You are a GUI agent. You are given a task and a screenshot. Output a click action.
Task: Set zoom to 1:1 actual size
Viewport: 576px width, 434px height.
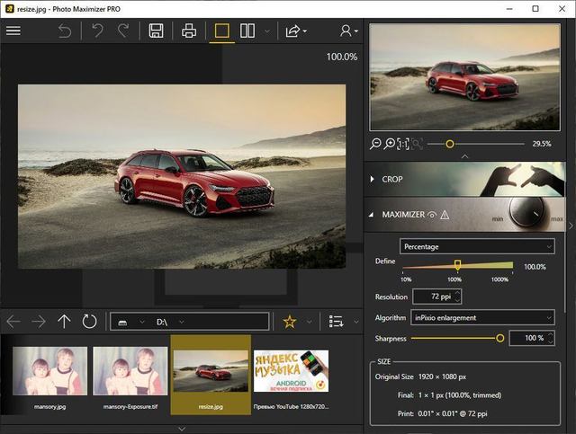coord(403,144)
